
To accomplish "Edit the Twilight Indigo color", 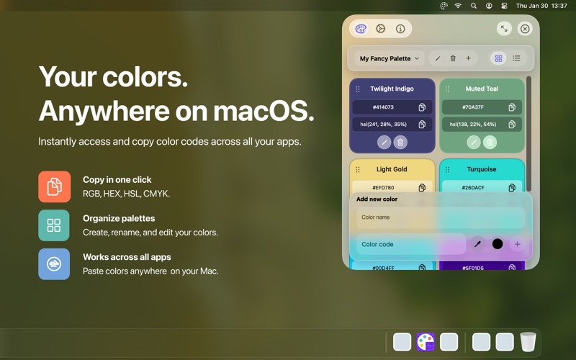I will [384, 142].
